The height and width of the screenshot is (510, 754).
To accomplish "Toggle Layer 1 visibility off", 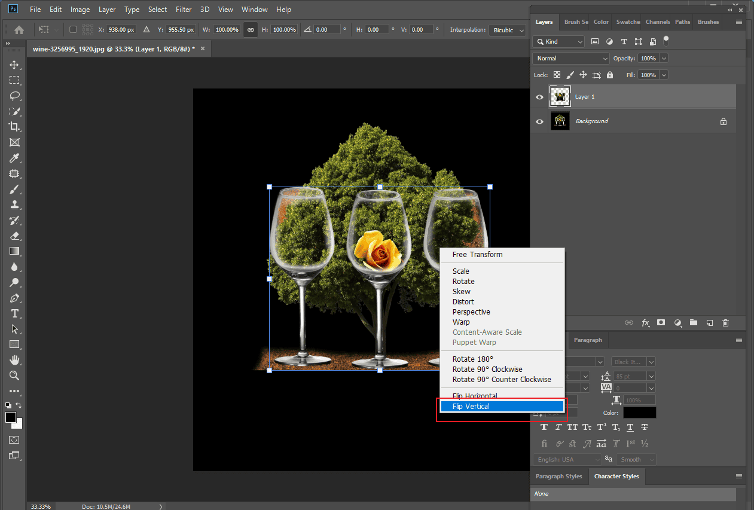I will coord(539,96).
